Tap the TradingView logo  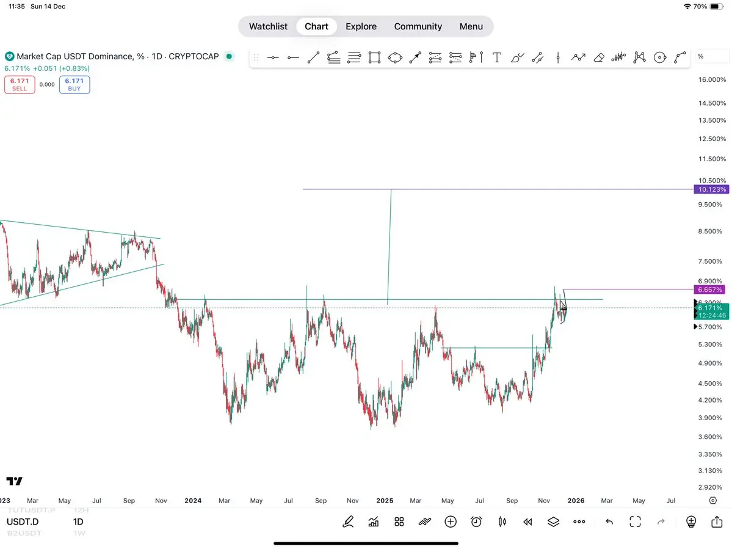click(x=15, y=481)
